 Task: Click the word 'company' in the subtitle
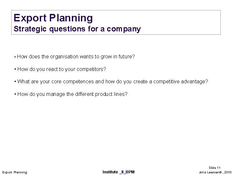click(124, 29)
